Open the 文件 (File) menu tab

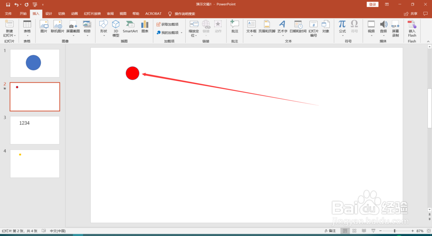[8, 13]
